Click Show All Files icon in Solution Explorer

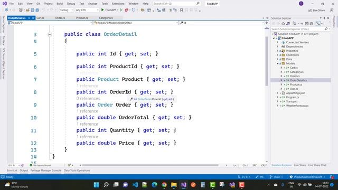coord(311,23)
